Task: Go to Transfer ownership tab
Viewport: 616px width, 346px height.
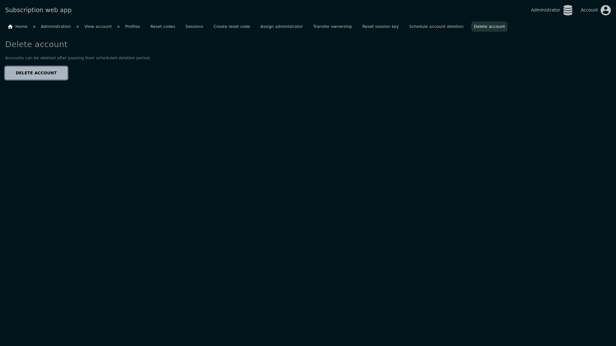Action: click(332, 27)
